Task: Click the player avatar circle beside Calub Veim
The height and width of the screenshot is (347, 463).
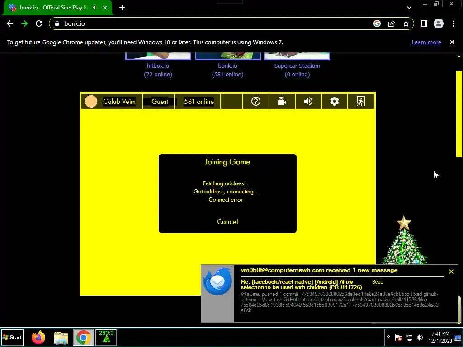Action: click(x=91, y=102)
